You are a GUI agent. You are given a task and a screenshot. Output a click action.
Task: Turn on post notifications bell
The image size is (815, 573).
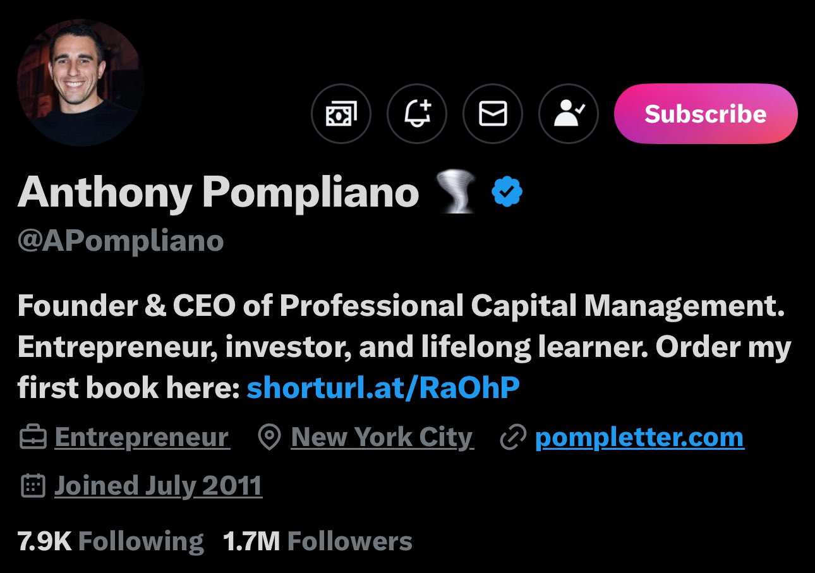coord(417,114)
